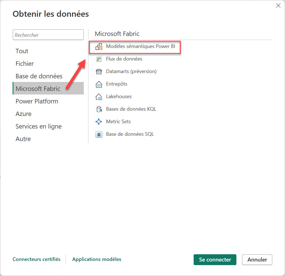Focus the Rechercher search field
The width and height of the screenshot is (285, 276).
pyautogui.click(x=48, y=35)
